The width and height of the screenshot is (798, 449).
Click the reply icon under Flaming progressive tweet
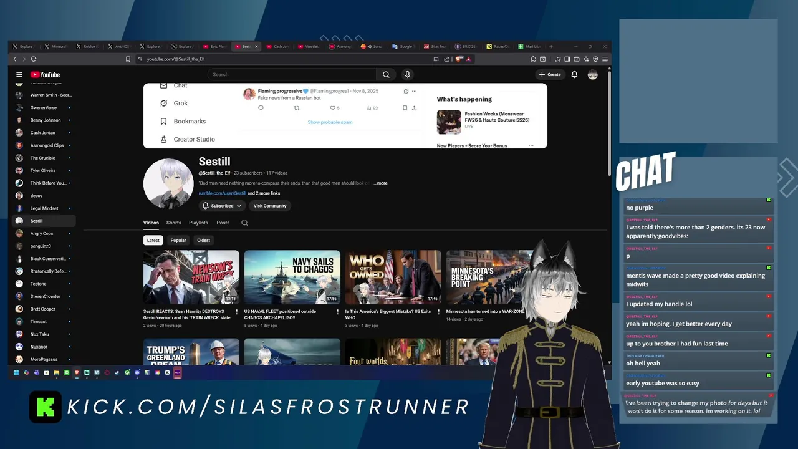tap(261, 108)
